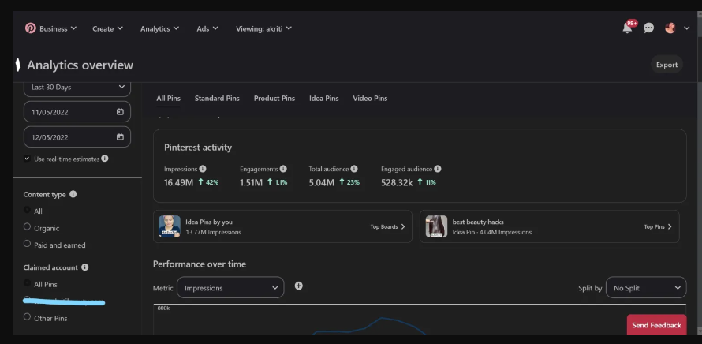702x344 pixels.
Task: Open the Split by No Split dropdown
Action: [x=646, y=287]
